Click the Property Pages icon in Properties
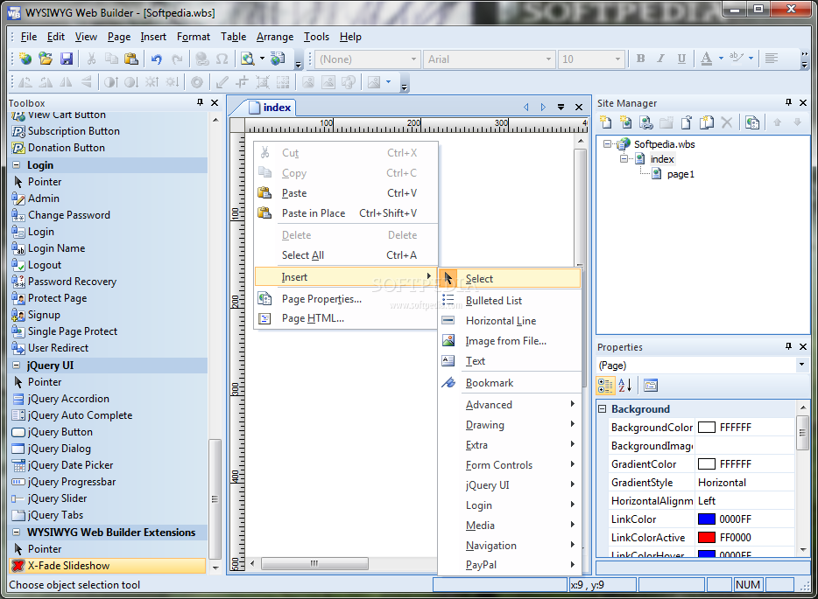Image resolution: width=818 pixels, height=599 pixels. [651, 386]
